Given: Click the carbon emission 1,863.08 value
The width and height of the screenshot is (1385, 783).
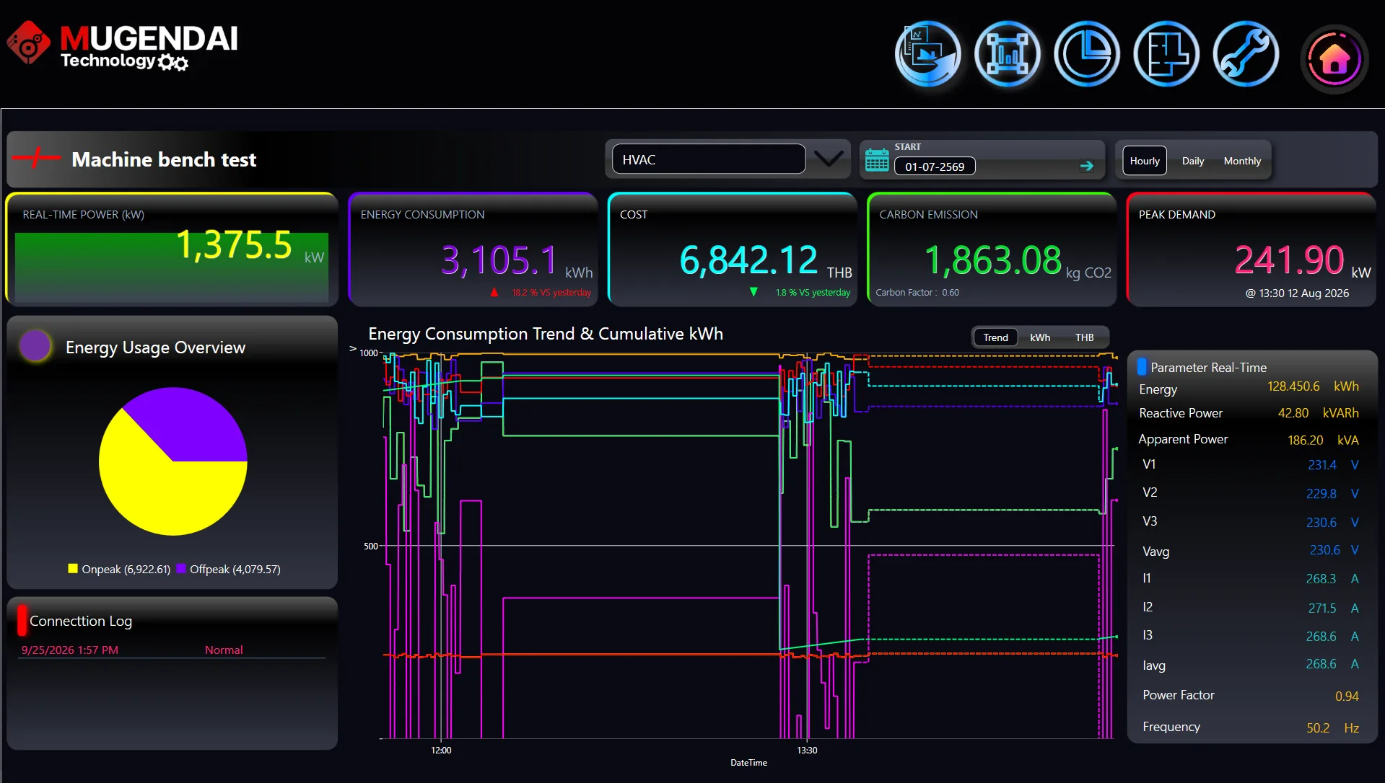Looking at the screenshot, I should [993, 260].
